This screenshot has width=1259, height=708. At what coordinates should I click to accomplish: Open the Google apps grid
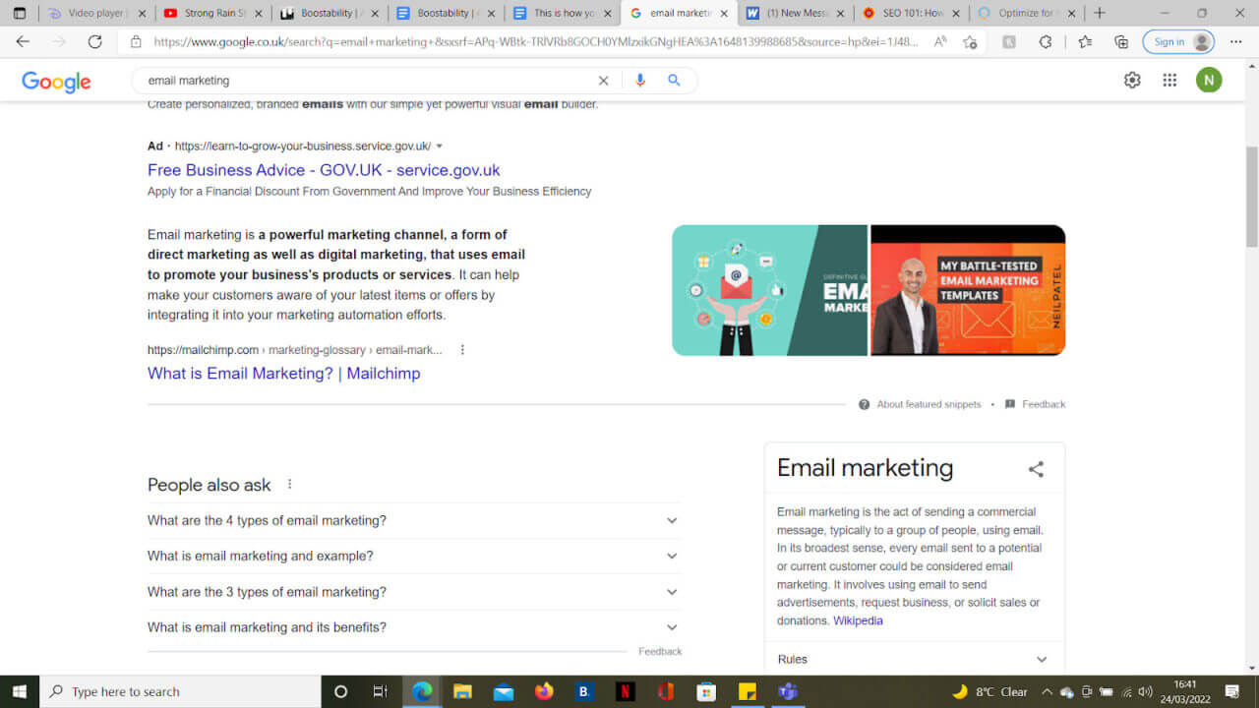click(x=1169, y=81)
